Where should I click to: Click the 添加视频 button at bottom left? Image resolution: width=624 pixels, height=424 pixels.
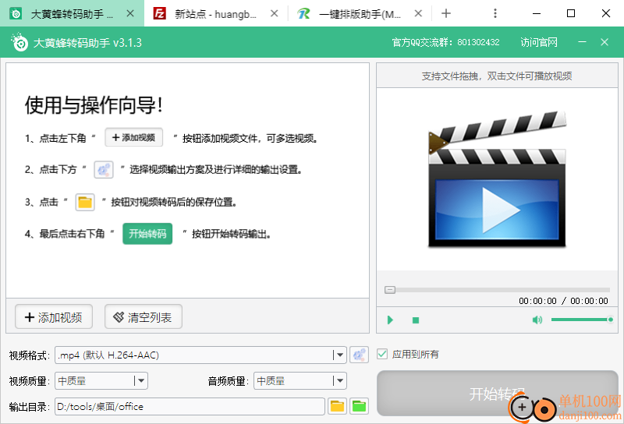[x=54, y=317]
